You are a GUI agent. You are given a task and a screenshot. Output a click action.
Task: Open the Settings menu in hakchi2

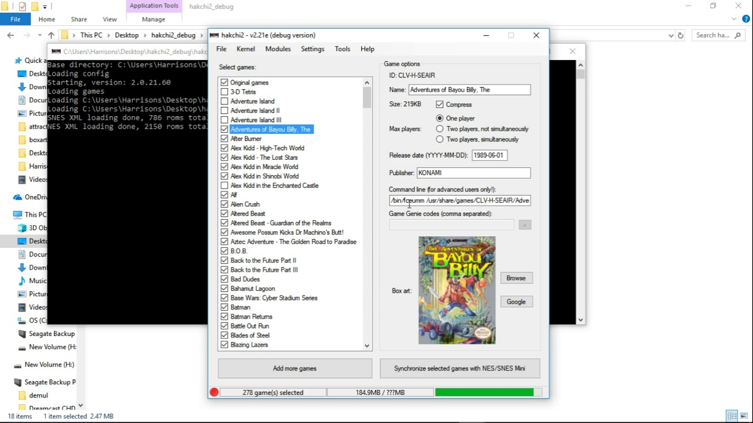pyautogui.click(x=312, y=49)
